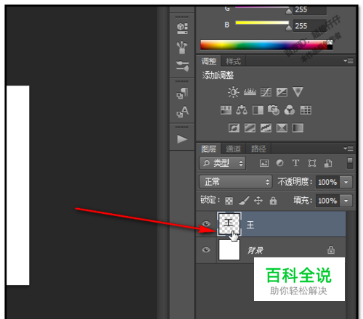Image resolution: width=363 pixels, height=319 pixels.
Task: Add a Levels adjustment
Action: [x=250, y=92]
